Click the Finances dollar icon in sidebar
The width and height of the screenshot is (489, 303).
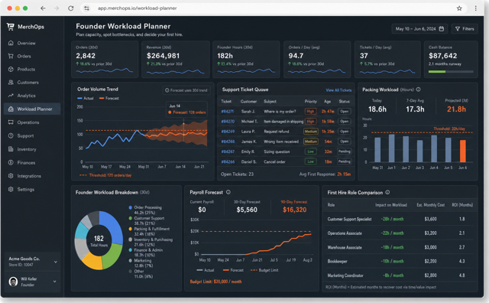click(11, 163)
